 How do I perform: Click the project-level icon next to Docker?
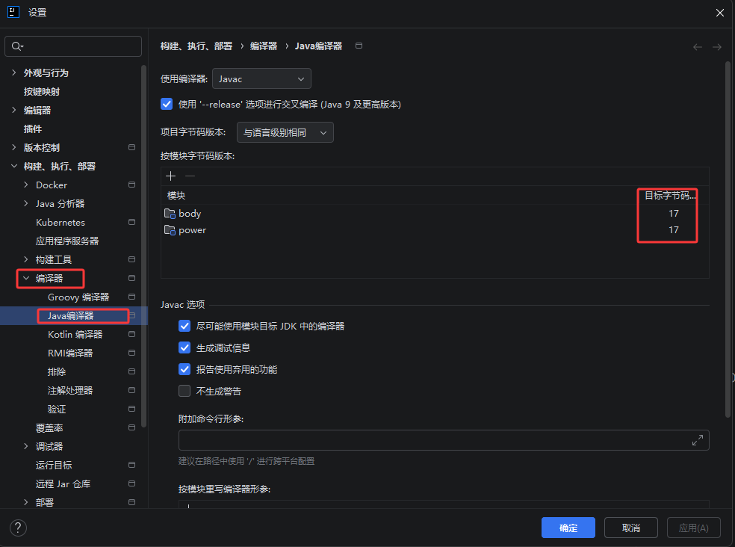[x=131, y=185]
